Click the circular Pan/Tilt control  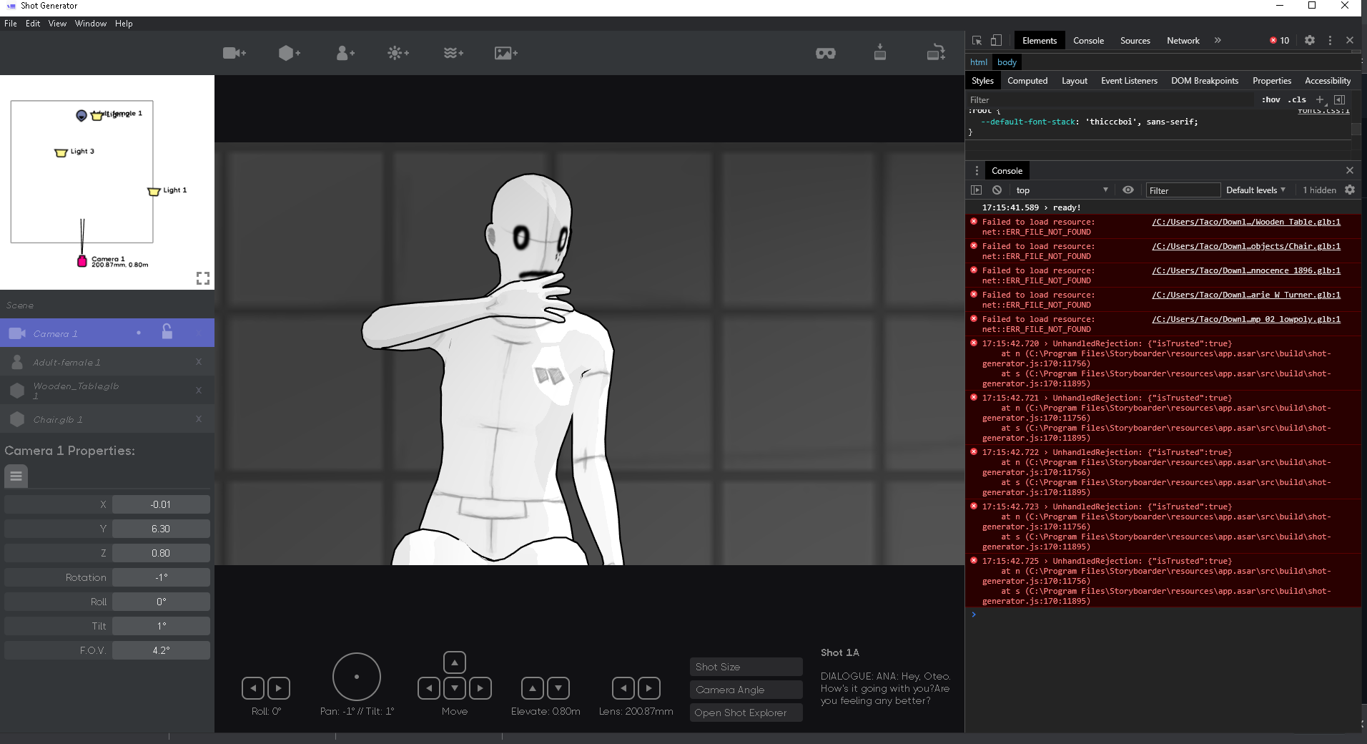[357, 676]
